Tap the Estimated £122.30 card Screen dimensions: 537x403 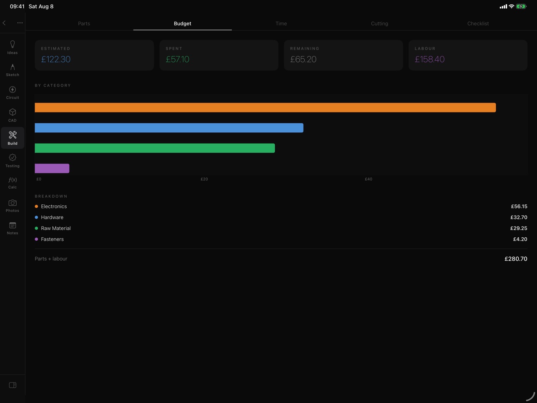[x=94, y=55]
